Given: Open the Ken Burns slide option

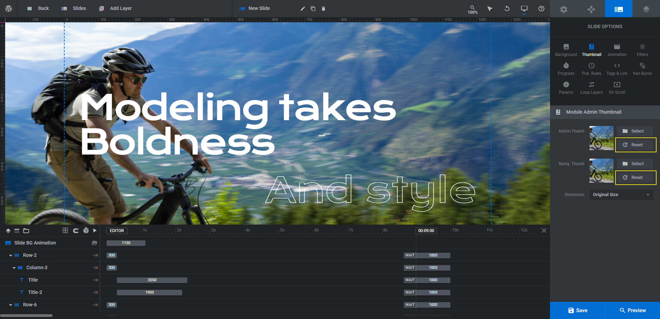Looking at the screenshot, I should coord(642,69).
